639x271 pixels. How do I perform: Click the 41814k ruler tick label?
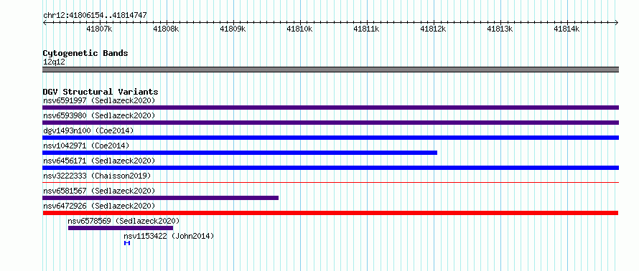pyautogui.click(x=566, y=29)
